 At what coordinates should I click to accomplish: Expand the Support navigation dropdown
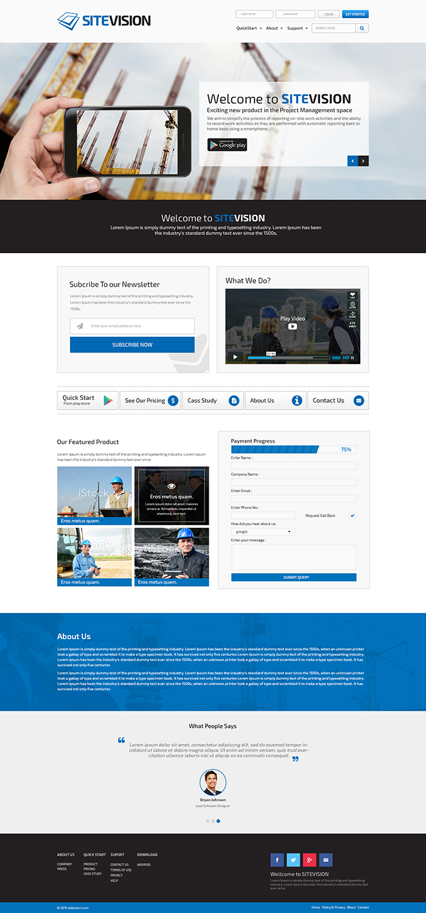[298, 28]
